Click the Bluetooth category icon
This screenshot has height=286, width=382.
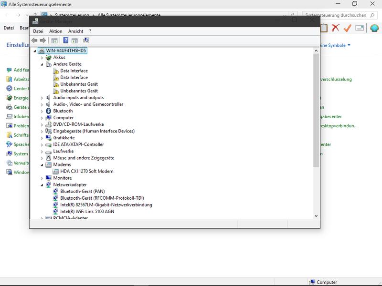tap(48, 111)
